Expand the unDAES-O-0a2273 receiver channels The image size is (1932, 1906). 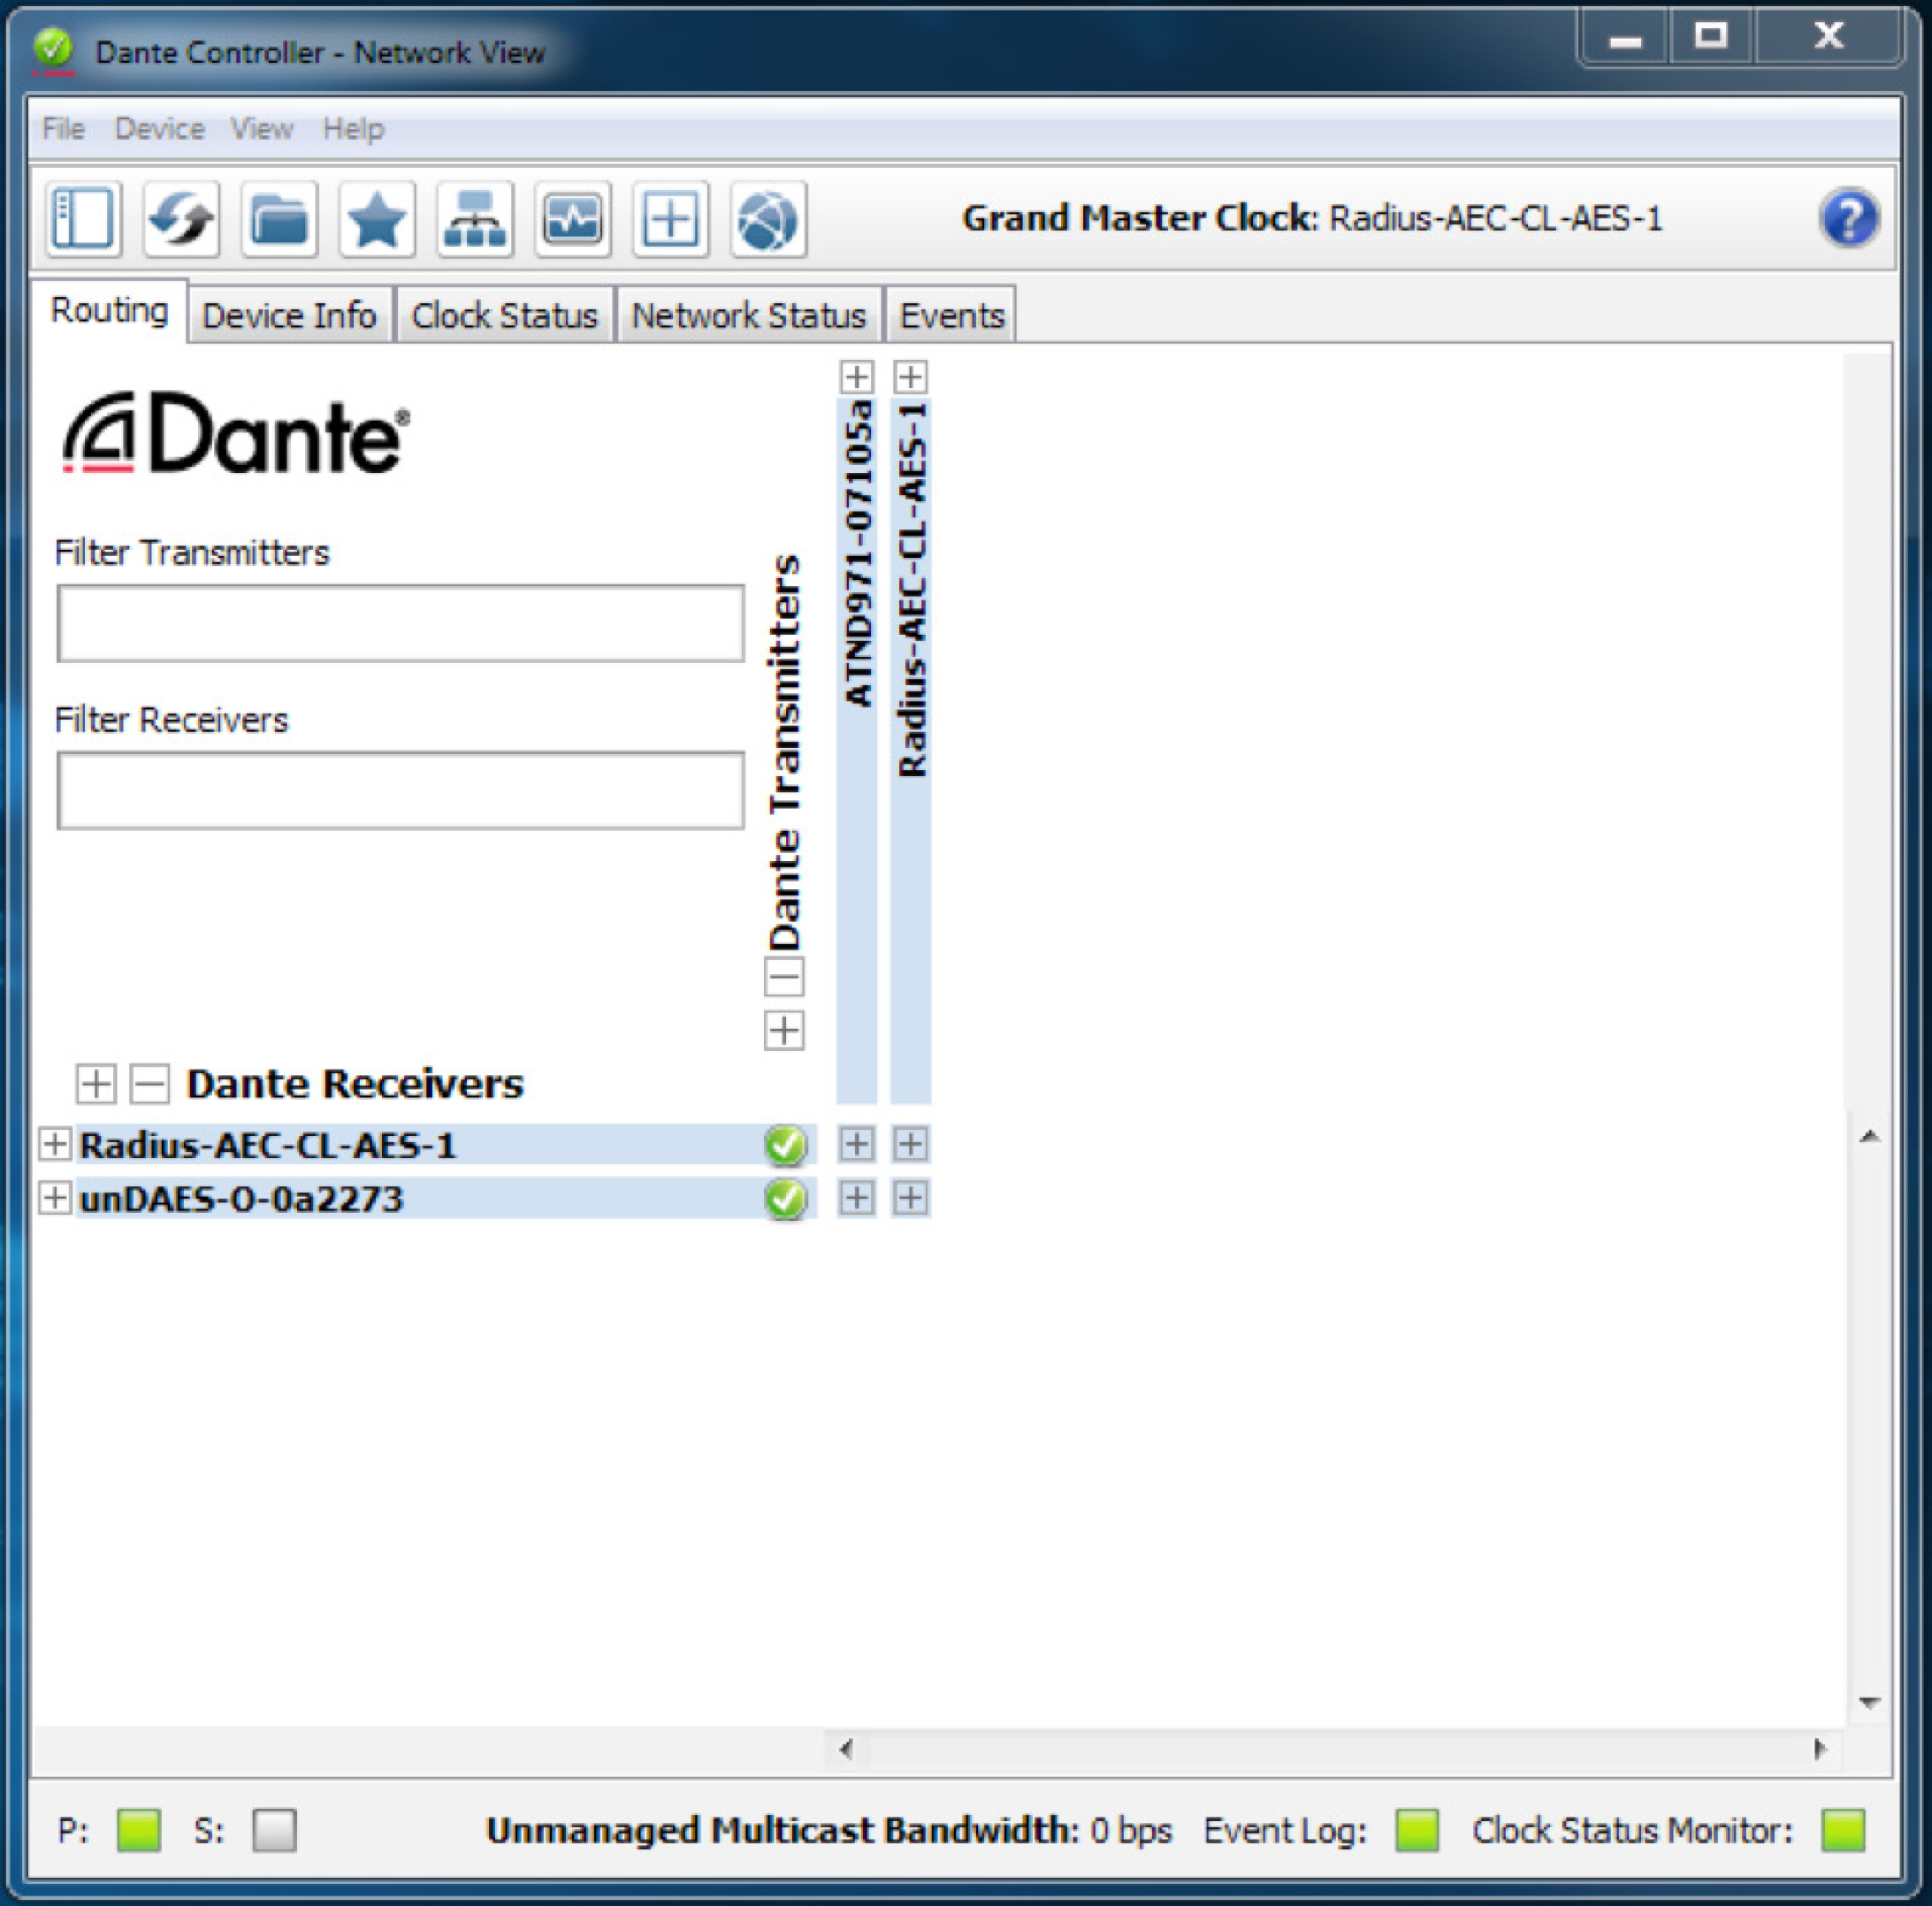(x=56, y=1199)
